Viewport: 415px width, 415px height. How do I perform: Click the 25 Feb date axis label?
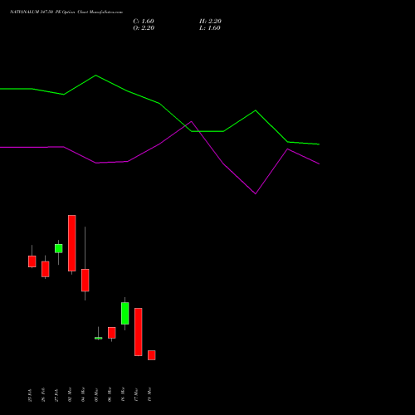click(x=30, y=395)
